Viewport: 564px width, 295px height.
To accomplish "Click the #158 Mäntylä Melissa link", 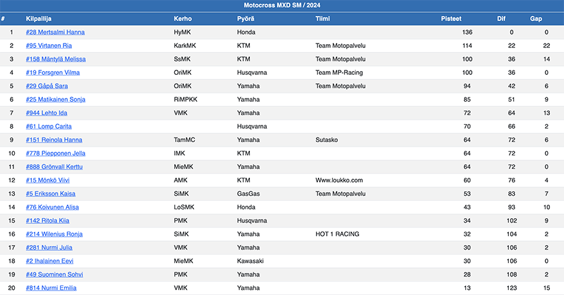I will [56, 60].
